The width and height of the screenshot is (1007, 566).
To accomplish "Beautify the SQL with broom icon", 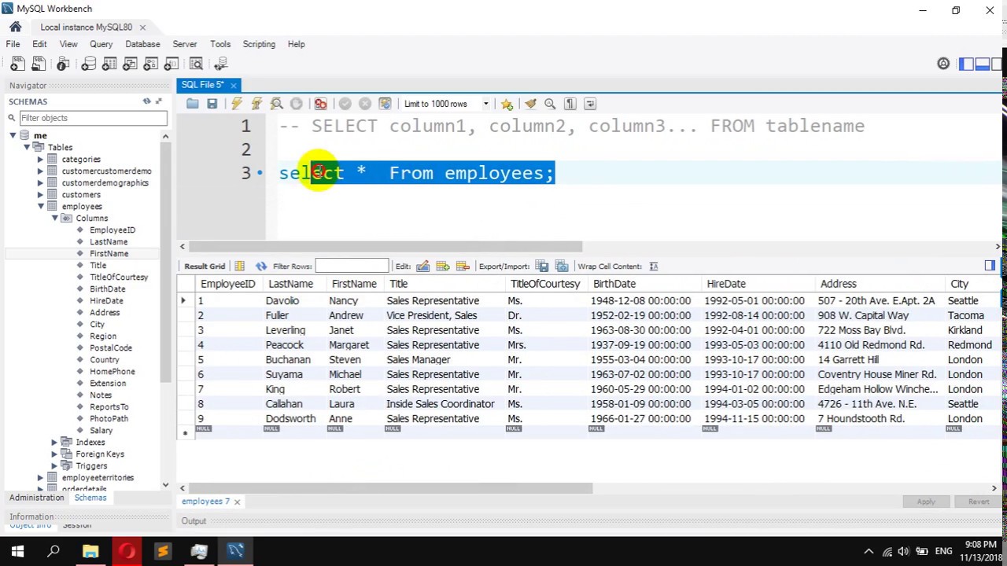I will pos(530,104).
